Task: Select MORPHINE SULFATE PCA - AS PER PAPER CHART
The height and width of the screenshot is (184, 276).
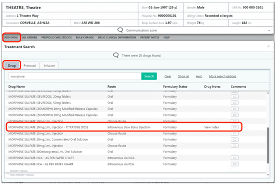Action: (x=135, y=164)
